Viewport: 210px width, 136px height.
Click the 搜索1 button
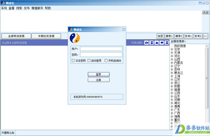pyautogui.click(x=169, y=36)
